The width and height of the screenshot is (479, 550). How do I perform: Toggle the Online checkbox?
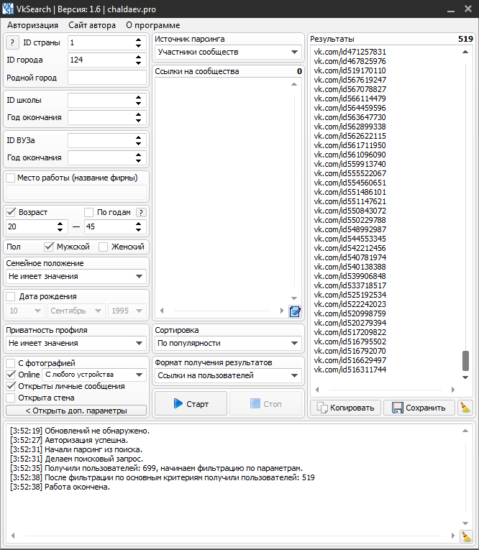click(x=11, y=375)
